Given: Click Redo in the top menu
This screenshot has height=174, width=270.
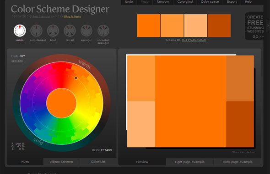Looking at the screenshot, I should [145, 2].
